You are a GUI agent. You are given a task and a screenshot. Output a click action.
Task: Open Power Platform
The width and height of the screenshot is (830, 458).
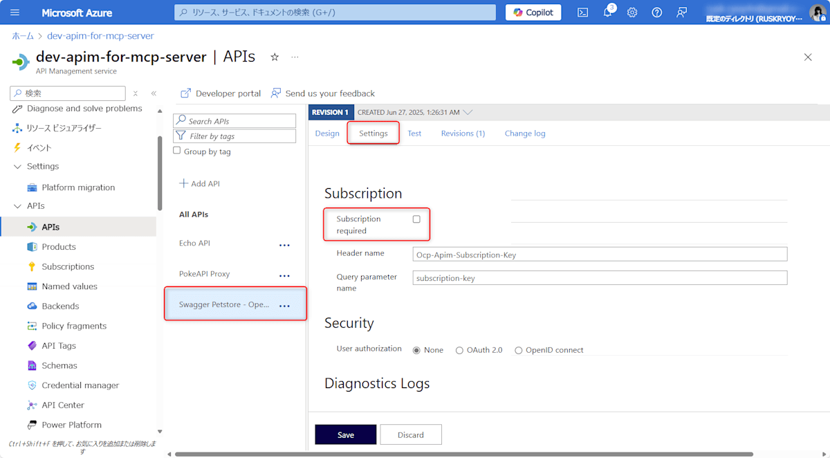coord(71,425)
